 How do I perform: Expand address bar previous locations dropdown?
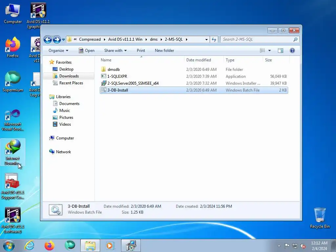tap(206, 40)
